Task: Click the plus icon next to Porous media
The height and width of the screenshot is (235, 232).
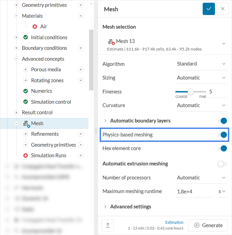Action: click(81, 70)
